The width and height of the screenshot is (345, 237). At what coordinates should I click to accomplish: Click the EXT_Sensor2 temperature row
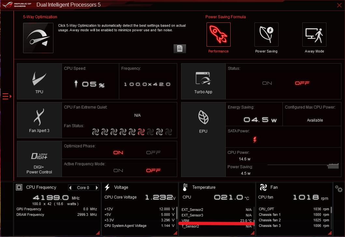(217, 210)
